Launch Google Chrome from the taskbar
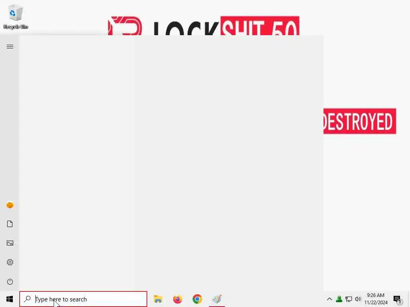 click(x=197, y=299)
